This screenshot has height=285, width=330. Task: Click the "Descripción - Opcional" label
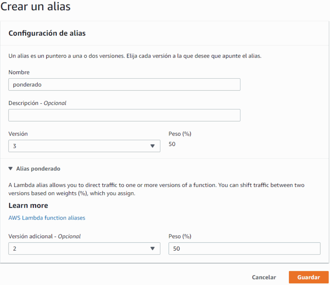pyautogui.click(x=37, y=103)
